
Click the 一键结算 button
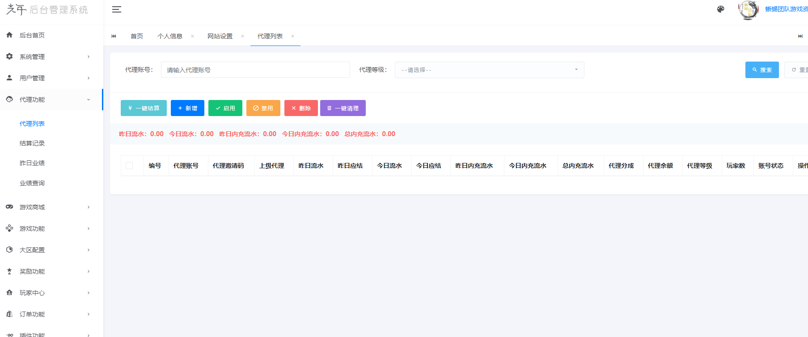click(x=144, y=108)
